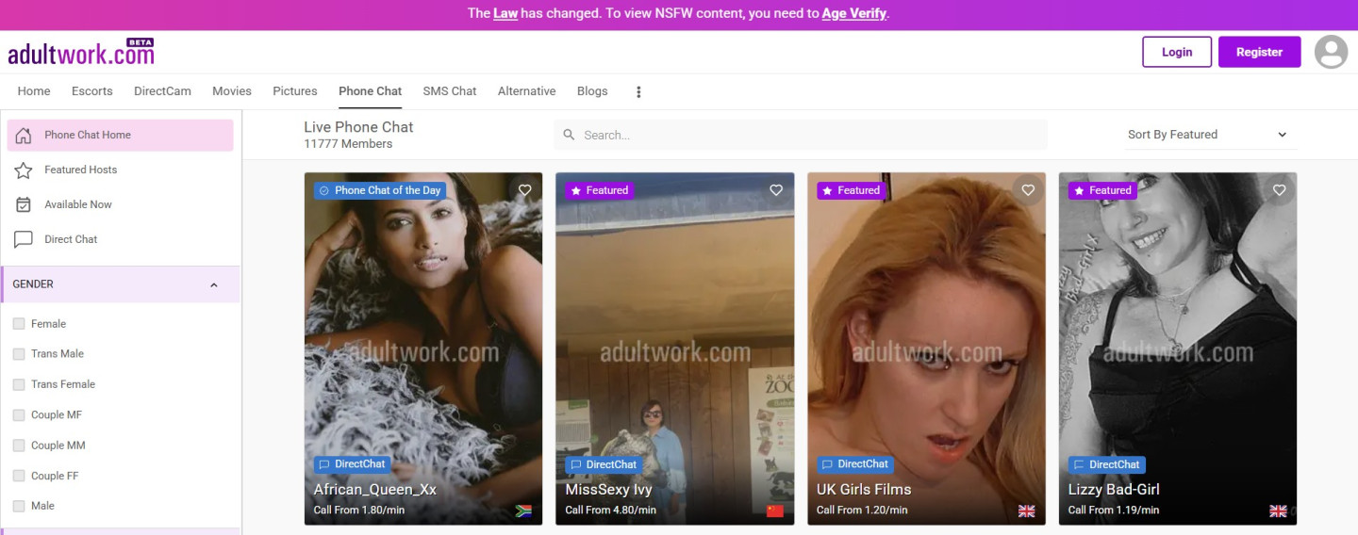This screenshot has width=1358, height=535.
Task: Open Phone Chat Home in sidebar
Action: pyautogui.click(x=120, y=135)
